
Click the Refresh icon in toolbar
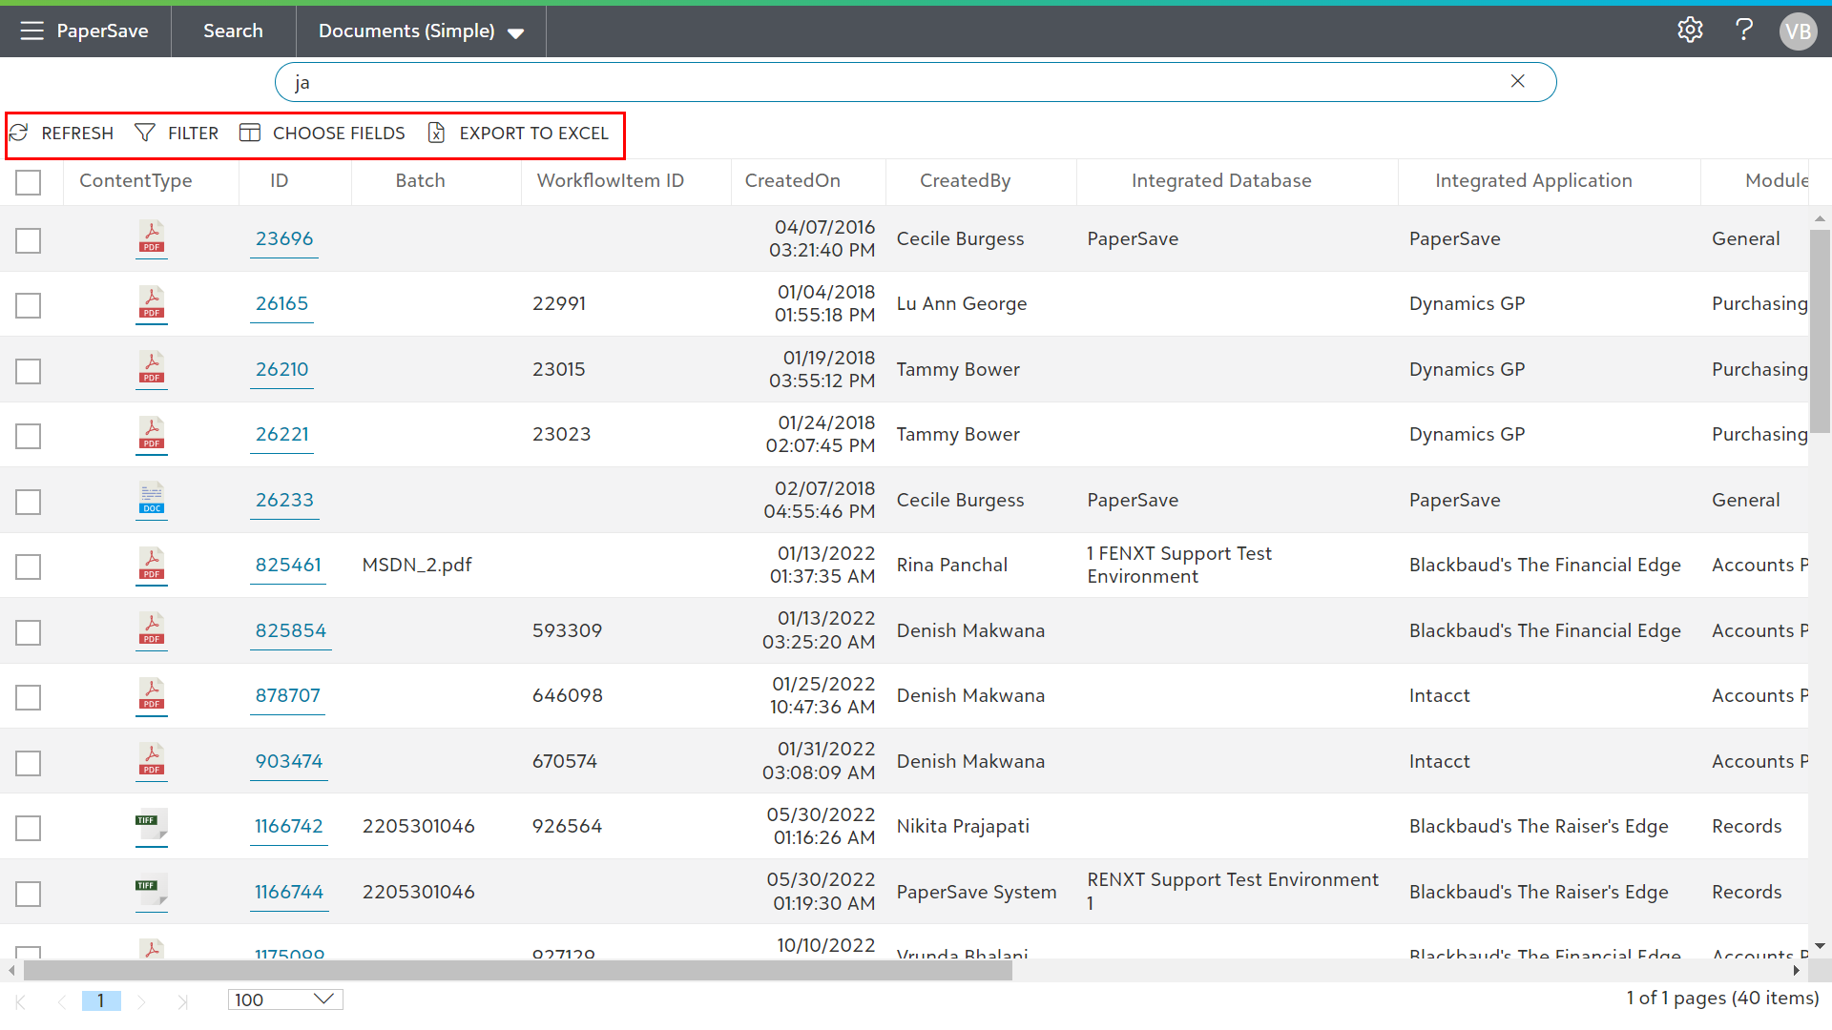(19, 133)
